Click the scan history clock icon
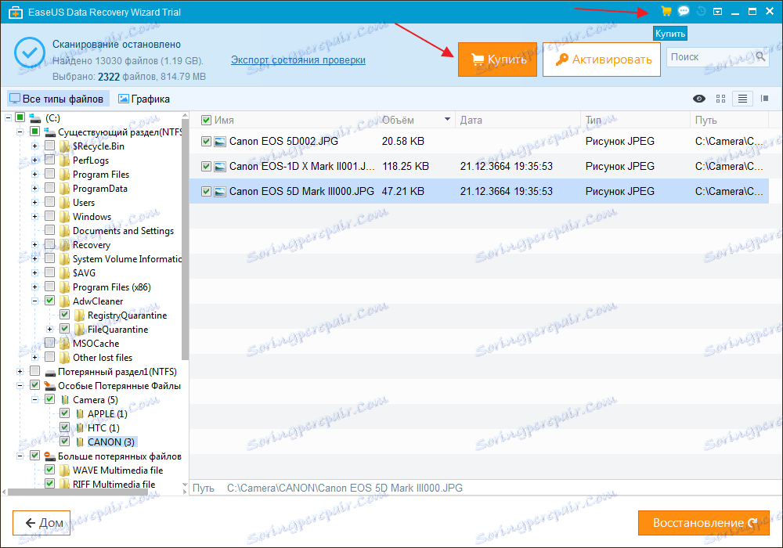The width and height of the screenshot is (783, 548). 701,11
